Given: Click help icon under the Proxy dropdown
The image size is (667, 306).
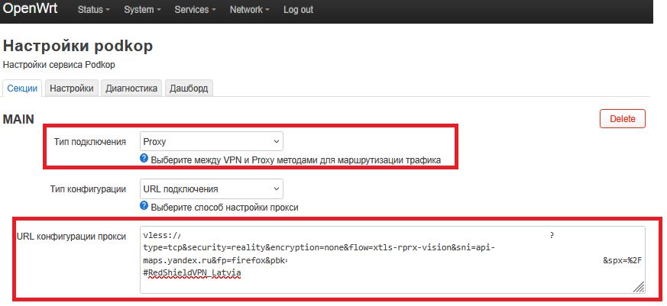Looking at the screenshot, I should point(144,159).
